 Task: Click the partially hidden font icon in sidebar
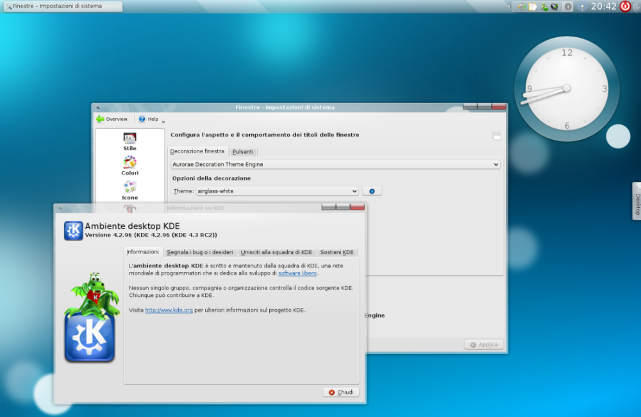[x=129, y=208]
